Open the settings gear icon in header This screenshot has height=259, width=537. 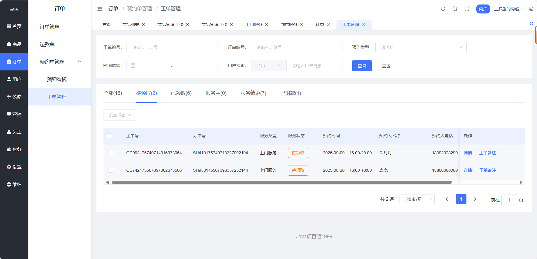[x=531, y=9]
